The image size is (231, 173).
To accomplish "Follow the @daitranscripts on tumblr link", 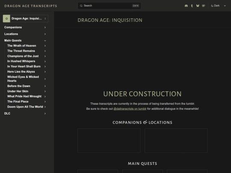I will click(x=130, y=109).
